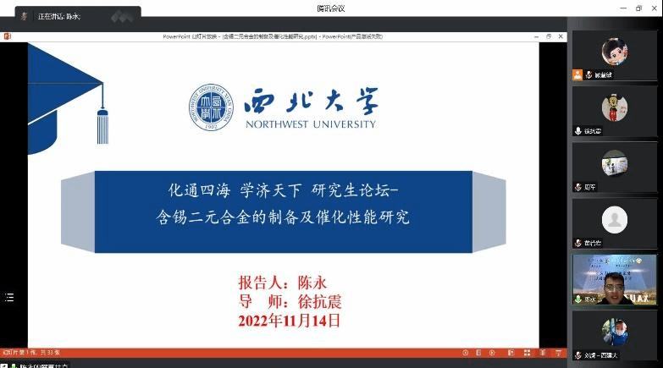The height and width of the screenshot is (368, 663).
Task: Click the subtitle 含锡二元合金的制备及催化性能研究
Action: [x=283, y=217]
